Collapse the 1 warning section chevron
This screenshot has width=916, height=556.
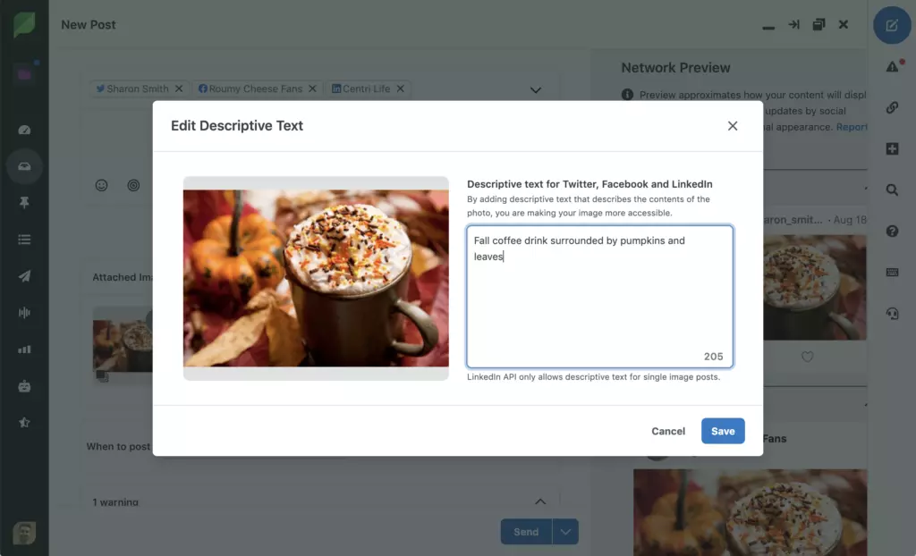(540, 501)
